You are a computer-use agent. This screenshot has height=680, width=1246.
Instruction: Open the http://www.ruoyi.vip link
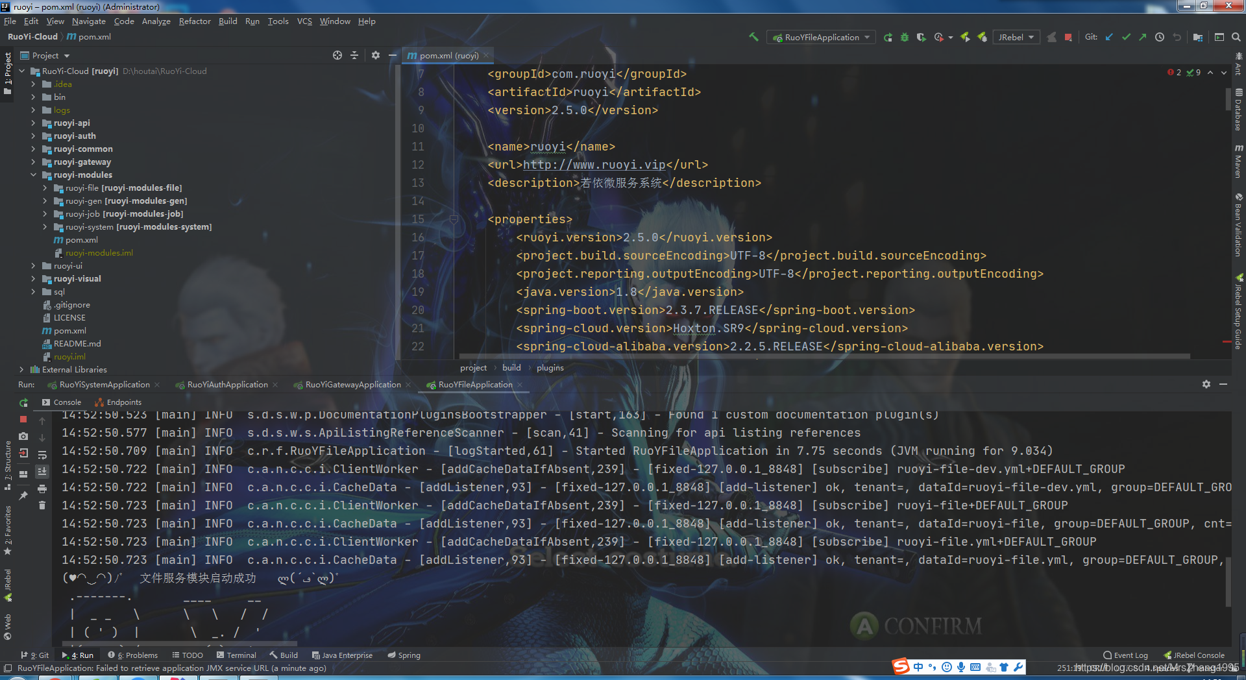pyautogui.click(x=594, y=165)
